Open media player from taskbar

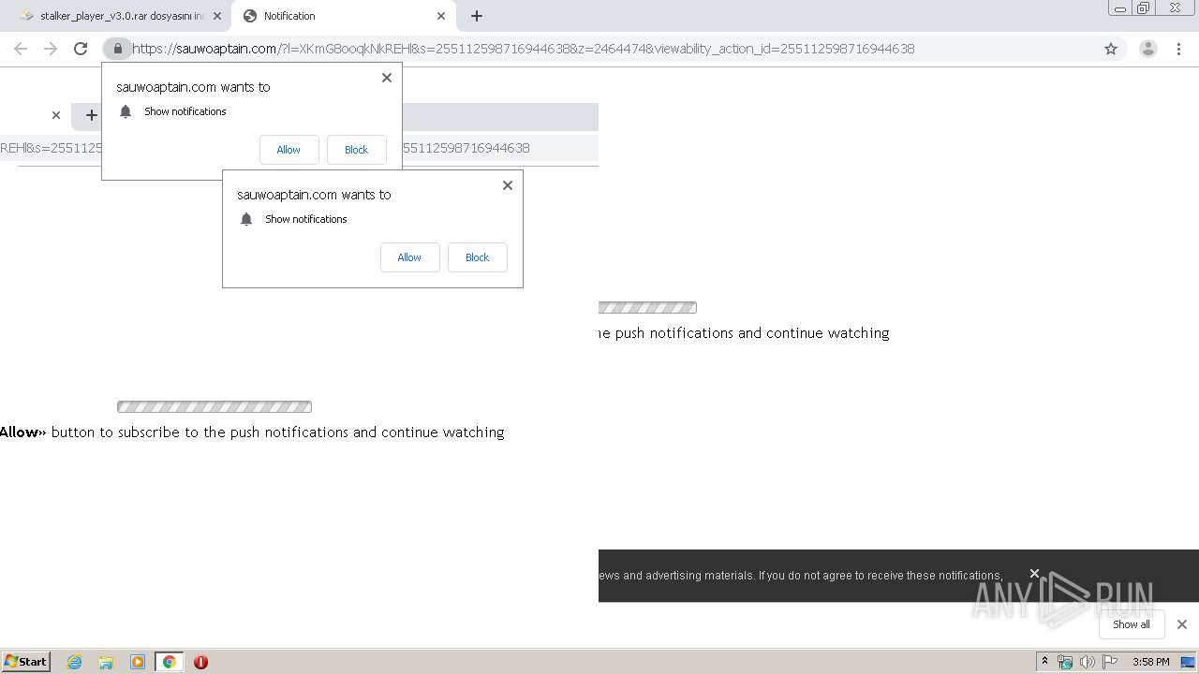click(x=138, y=662)
